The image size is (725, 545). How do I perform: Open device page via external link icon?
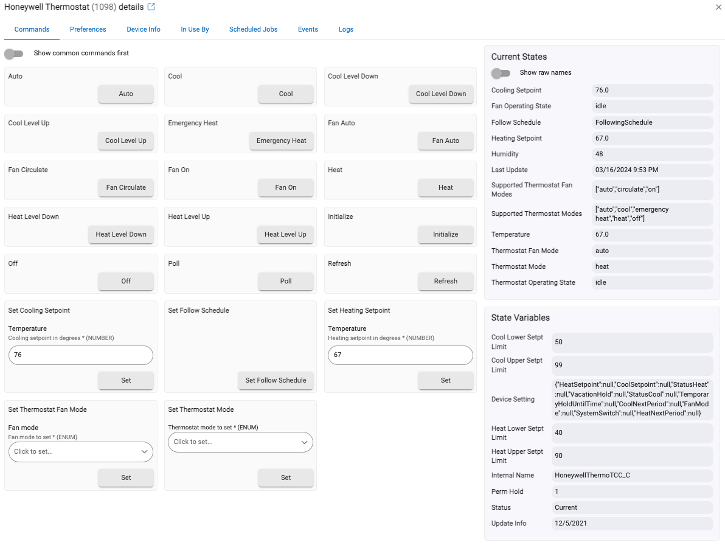coord(151,7)
